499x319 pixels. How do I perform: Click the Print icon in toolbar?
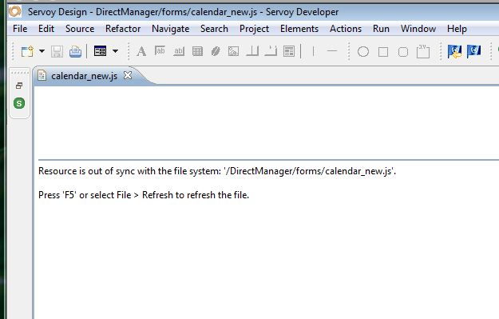tap(75, 51)
